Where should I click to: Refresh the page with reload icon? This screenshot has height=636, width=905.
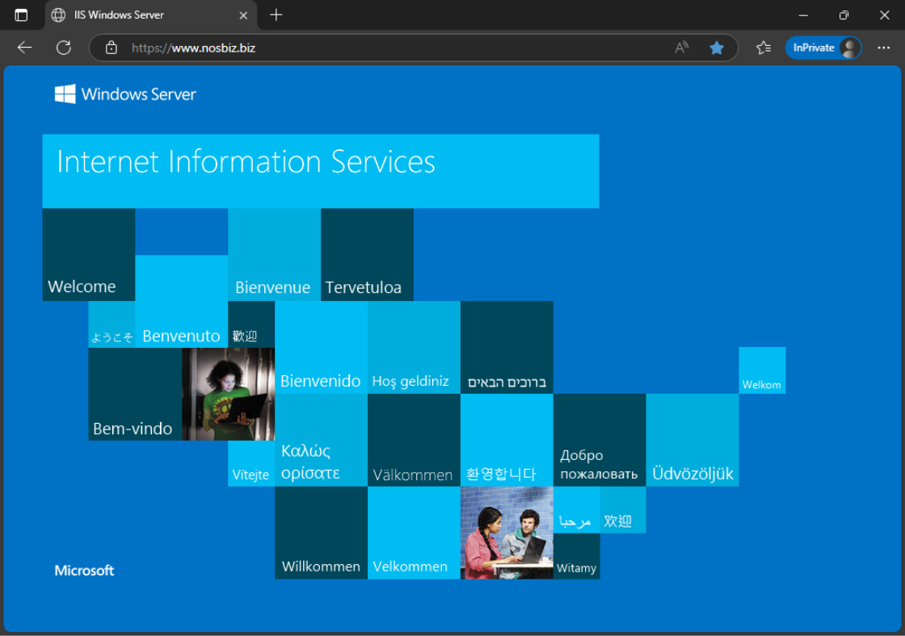64,48
